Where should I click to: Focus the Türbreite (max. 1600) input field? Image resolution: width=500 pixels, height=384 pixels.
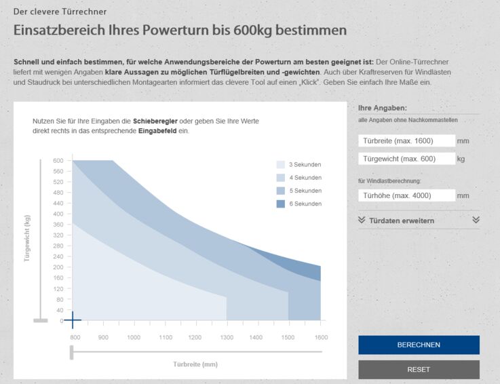[x=406, y=140]
